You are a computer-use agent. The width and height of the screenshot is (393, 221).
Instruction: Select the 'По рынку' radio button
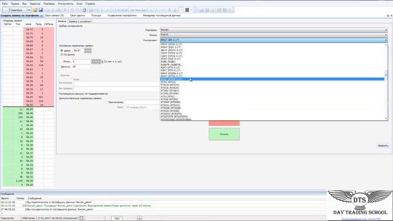pyautogui.click(x=61, y=55)
